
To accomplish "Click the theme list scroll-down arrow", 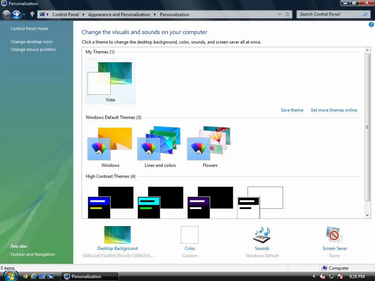I will (367, 216).
